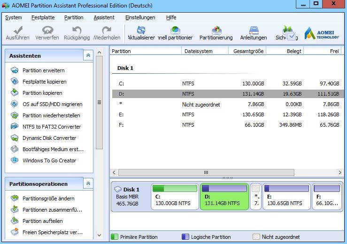The width and height of the screenshot is (347, 244).
Task: Select the unallocated 7.86GB block in disk map
Action: pos(255,197)
